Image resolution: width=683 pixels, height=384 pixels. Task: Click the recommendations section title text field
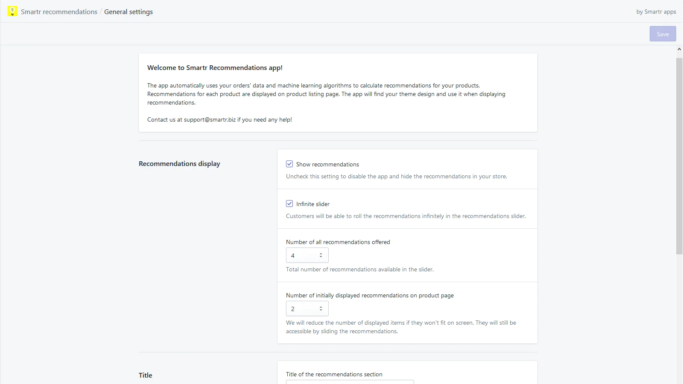click(x=350, y=381)
